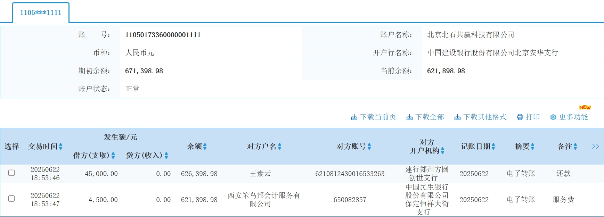Click the download icon beside 下载其他格式
604x217 pixels.
click(x=457, y=117)
